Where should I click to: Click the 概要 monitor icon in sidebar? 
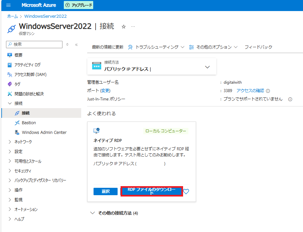9,55
